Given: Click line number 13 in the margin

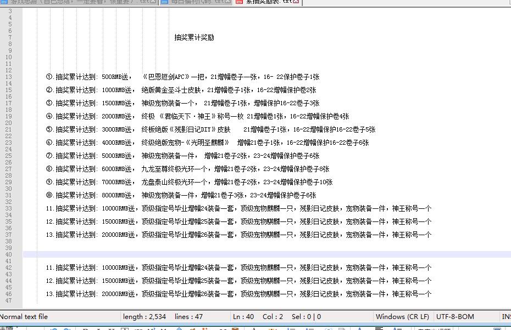Looking at the screenshot, I should tap(9, 77).
